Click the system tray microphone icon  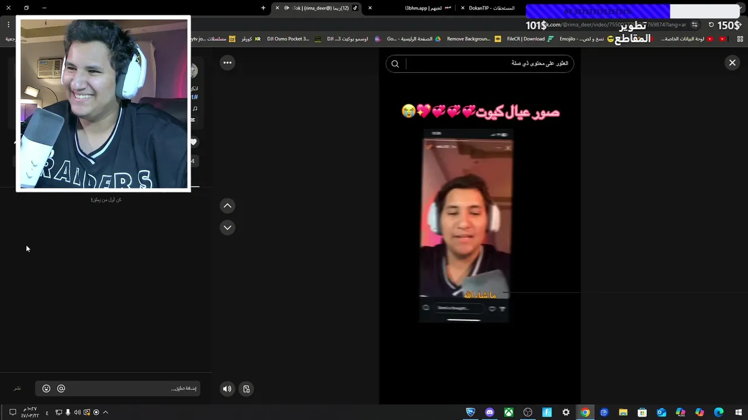coord(68,412)
